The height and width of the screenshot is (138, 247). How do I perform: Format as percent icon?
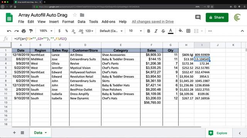[x=66, y=31]
